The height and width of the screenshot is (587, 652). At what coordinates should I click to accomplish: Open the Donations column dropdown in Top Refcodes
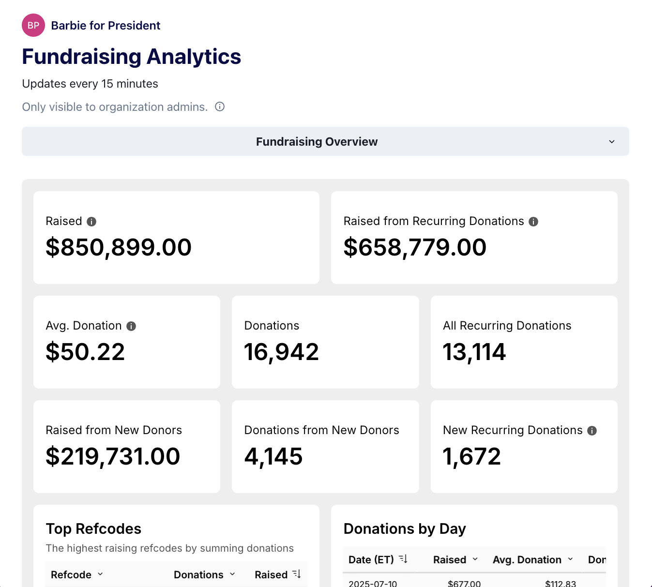[x=233, y=574]
